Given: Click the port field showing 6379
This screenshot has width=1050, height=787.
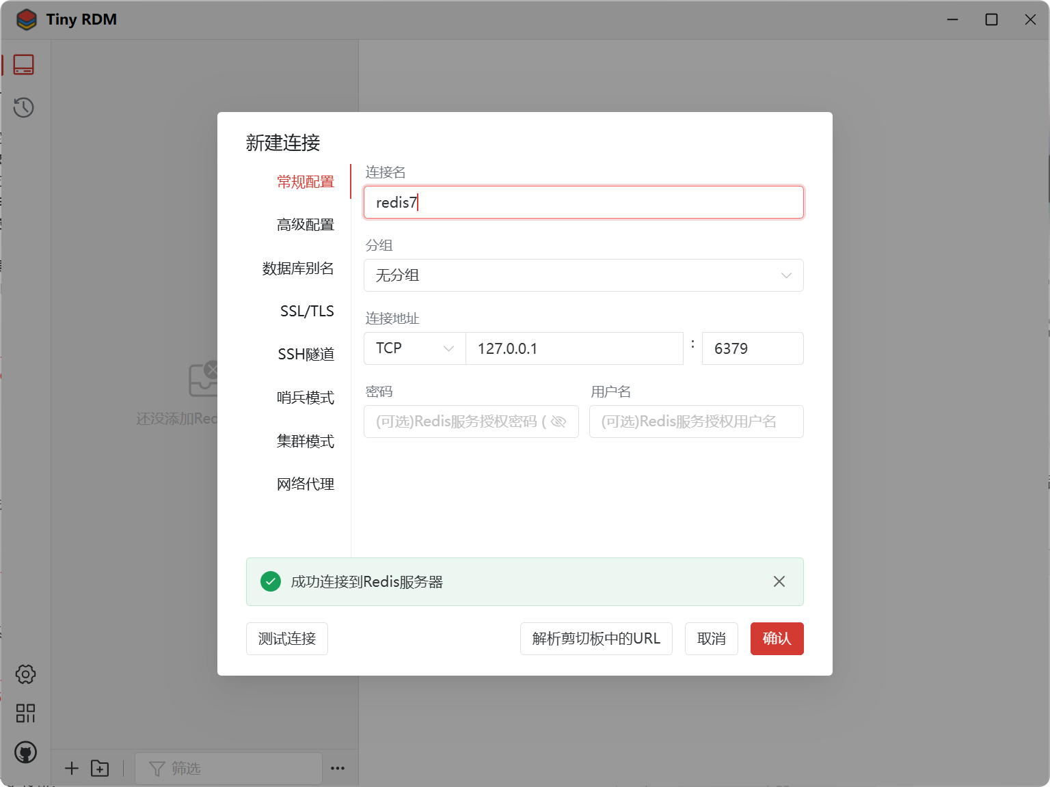Looking at the screenshot, I should tap(753, 348).
